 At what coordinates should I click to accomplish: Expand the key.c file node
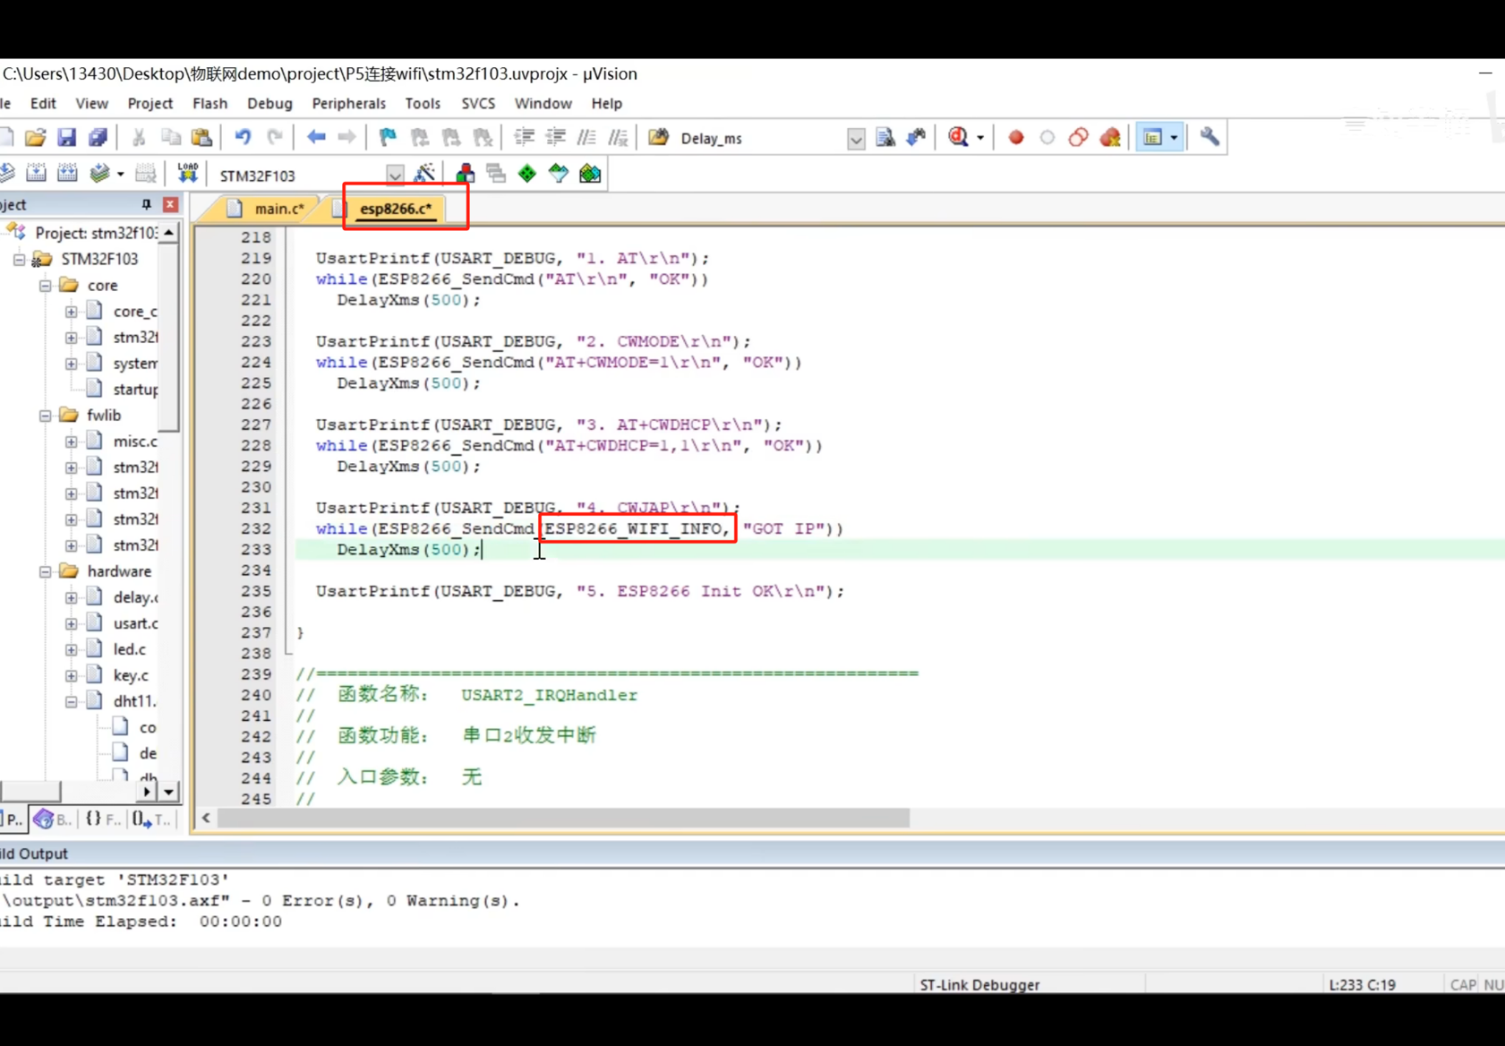click(x=71, y=675)
